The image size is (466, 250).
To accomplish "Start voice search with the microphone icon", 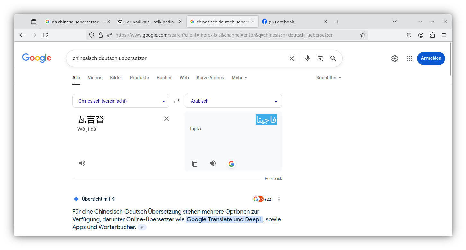I will pos(307,58).
